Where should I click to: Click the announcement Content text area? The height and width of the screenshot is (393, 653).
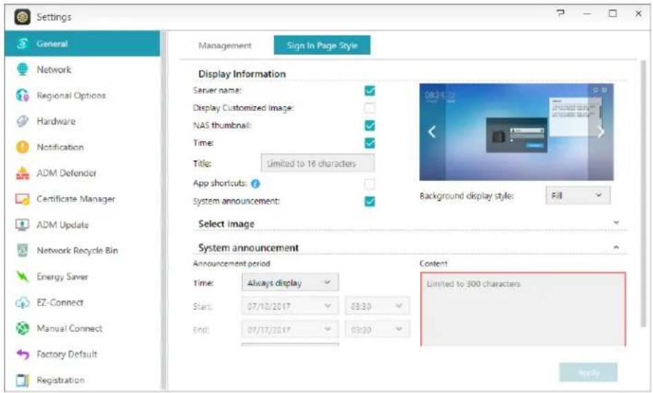[523, 309]
